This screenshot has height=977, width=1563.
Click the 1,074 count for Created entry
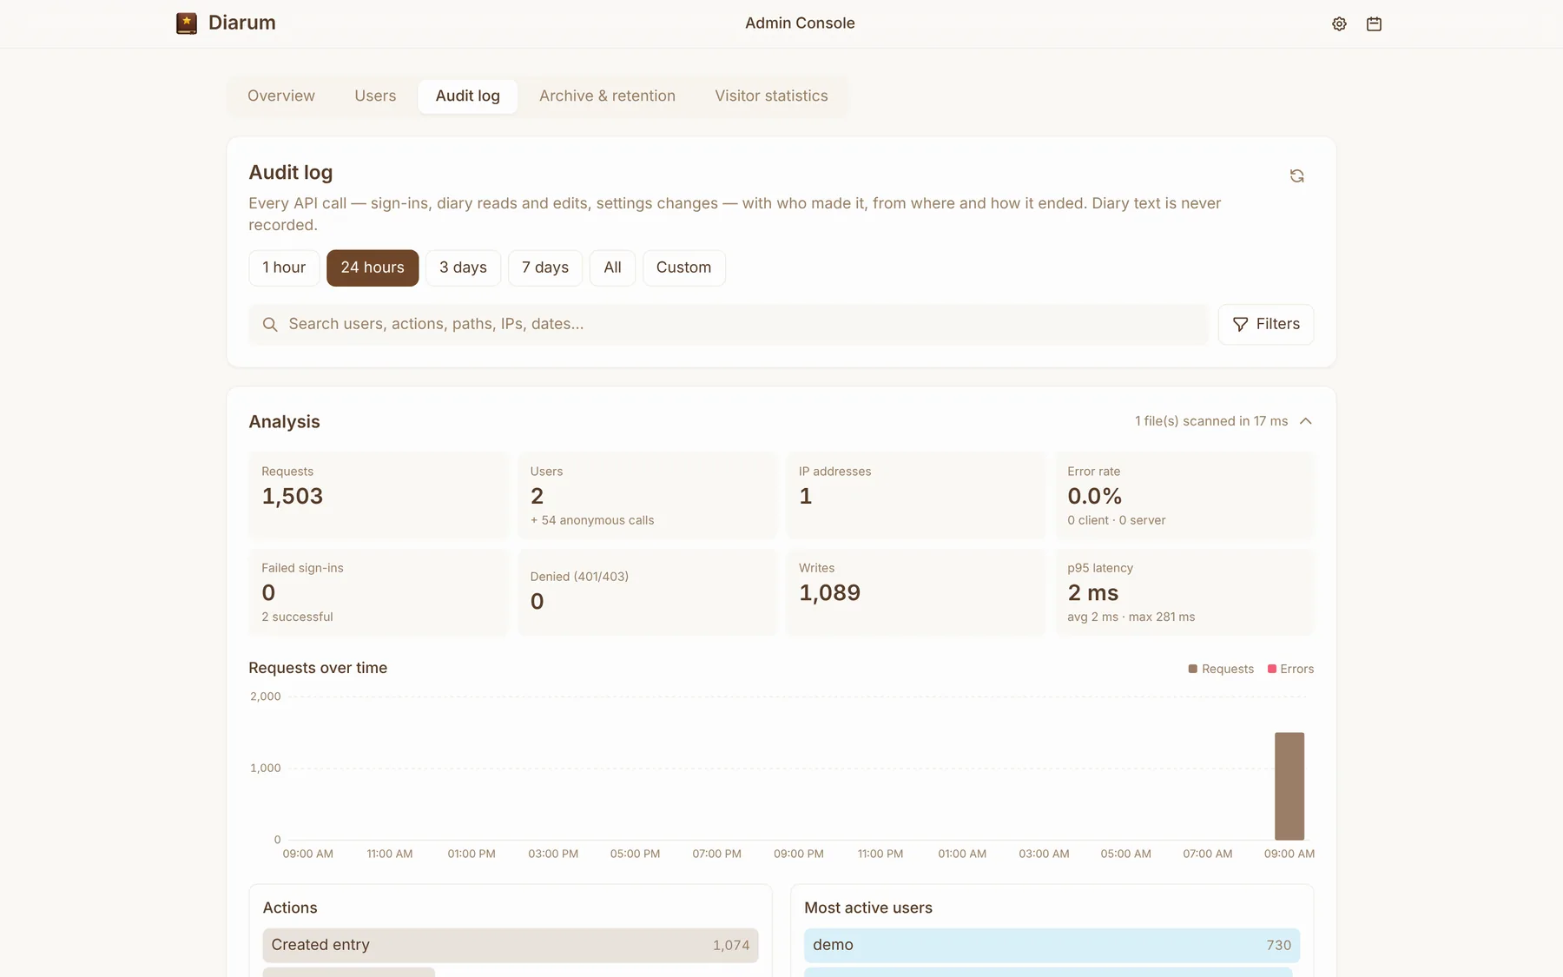click(x=731, y=945)
